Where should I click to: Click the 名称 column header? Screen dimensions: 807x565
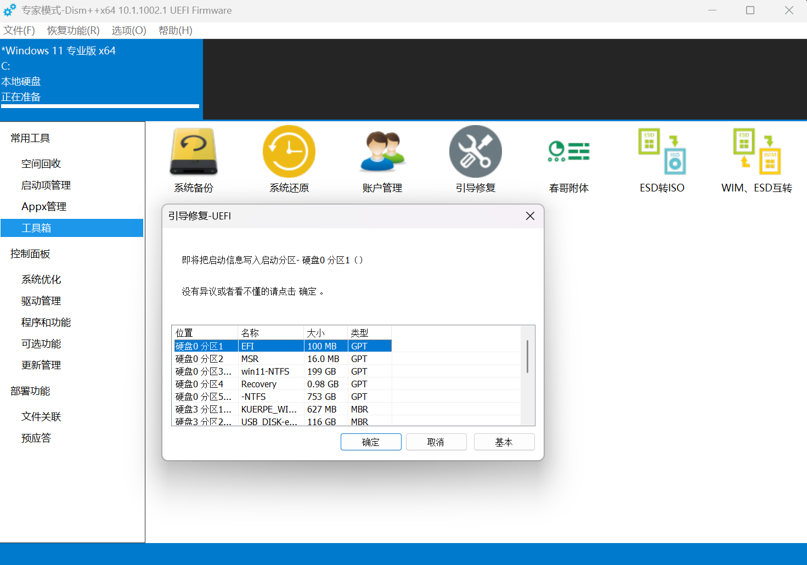271,333
